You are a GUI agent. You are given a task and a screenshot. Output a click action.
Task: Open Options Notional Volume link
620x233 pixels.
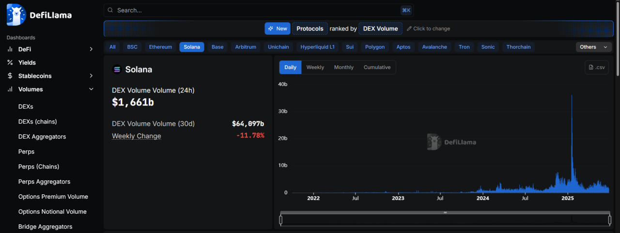52,212
